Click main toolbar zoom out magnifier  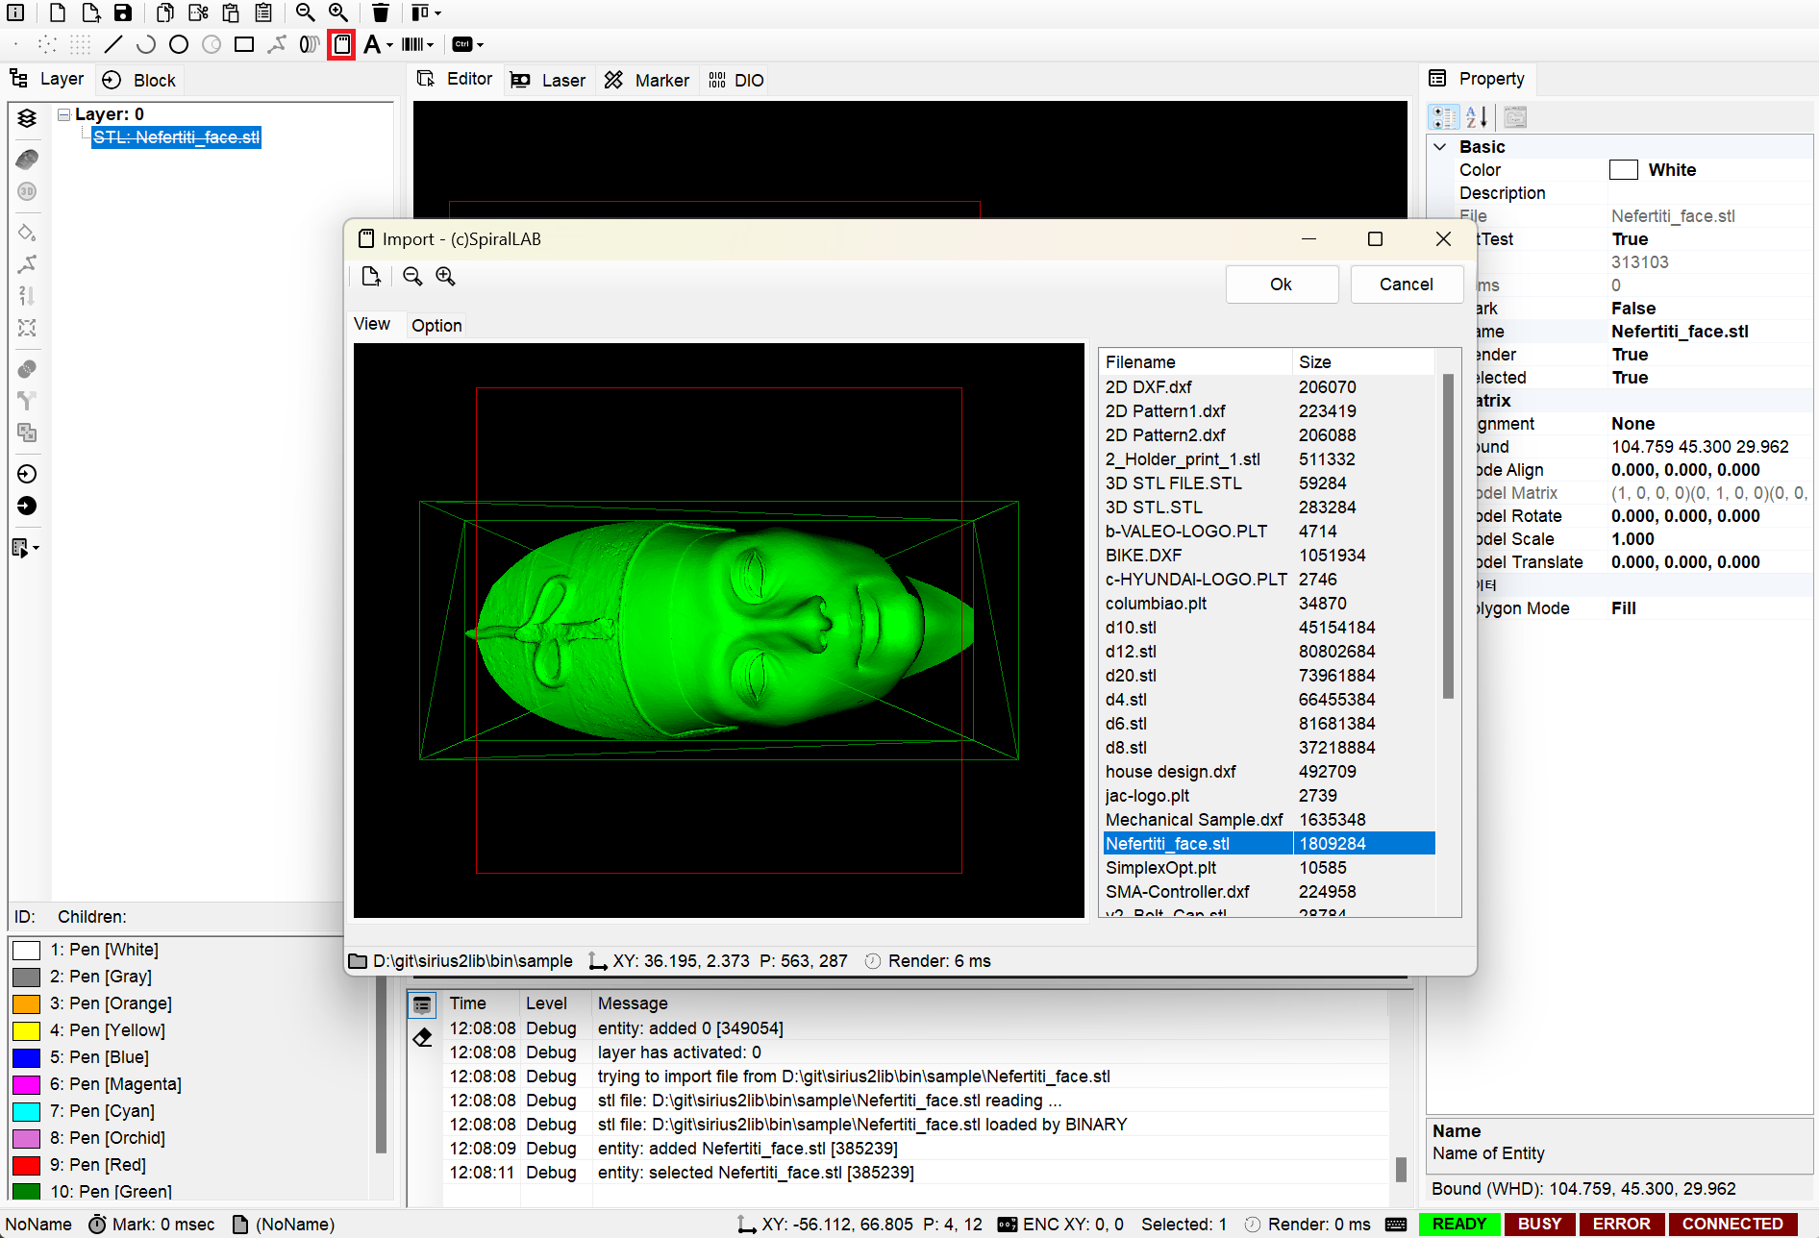click(x=306, y=12)
